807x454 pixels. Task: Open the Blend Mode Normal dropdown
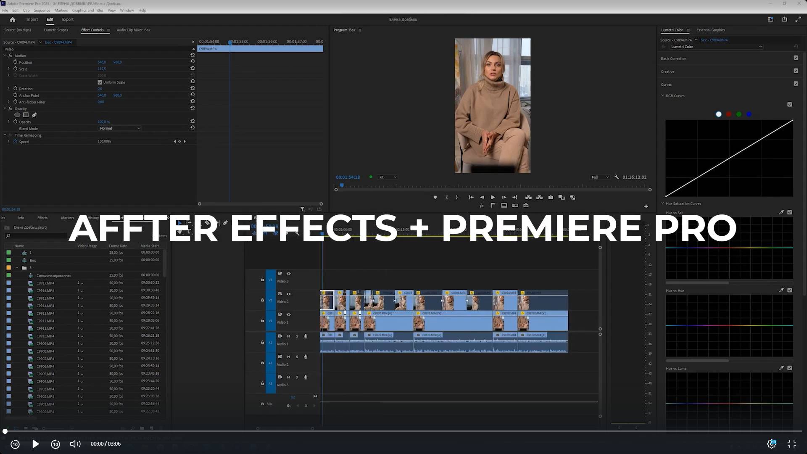point(120,128)
